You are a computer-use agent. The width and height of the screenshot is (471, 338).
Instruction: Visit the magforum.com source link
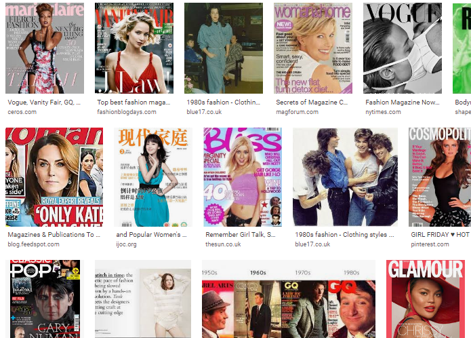[297, 112]
